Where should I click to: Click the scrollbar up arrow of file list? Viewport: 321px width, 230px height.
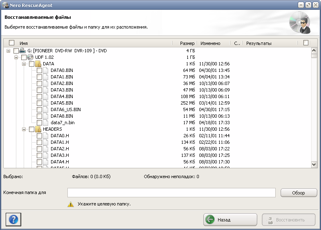(x=314, y=50)
